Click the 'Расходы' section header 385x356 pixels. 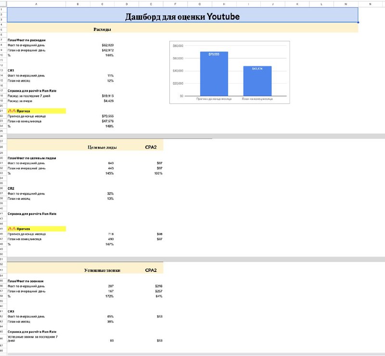[102, 29]
